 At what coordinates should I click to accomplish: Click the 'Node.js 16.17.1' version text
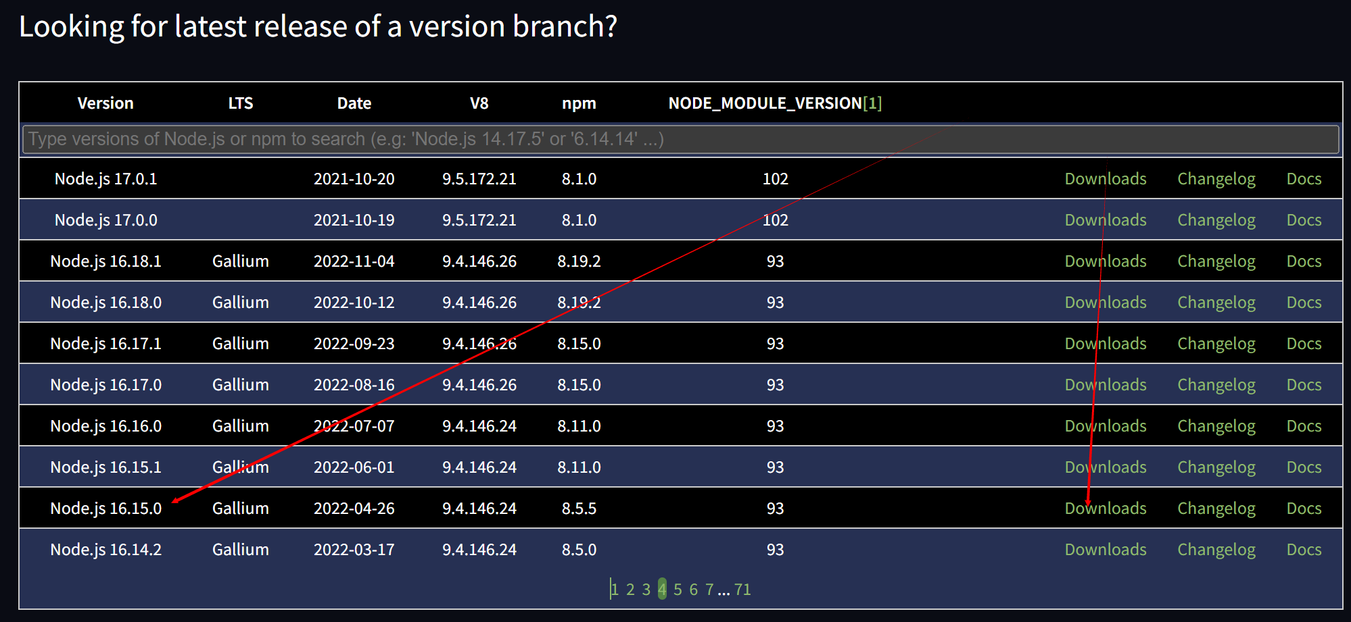pyautogui.click(x=106, y=344)
